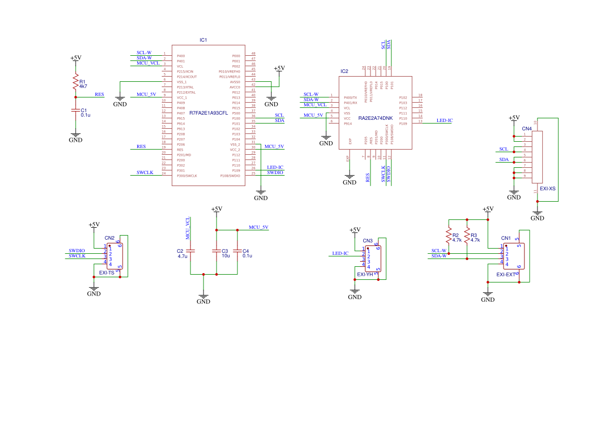Select the R1 resistor symbol
This screenshot has width=610, height=431.
(x=76, y=83)
